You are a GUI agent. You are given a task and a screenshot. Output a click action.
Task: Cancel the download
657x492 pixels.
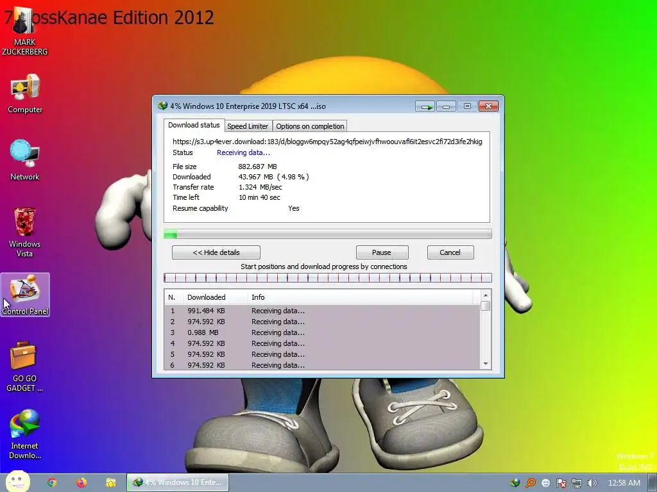(450, 252)
